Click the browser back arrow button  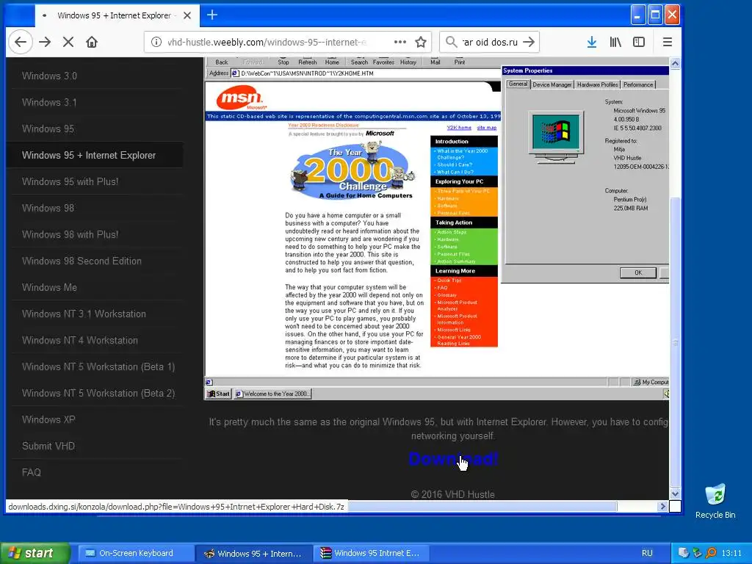point(20,42)
